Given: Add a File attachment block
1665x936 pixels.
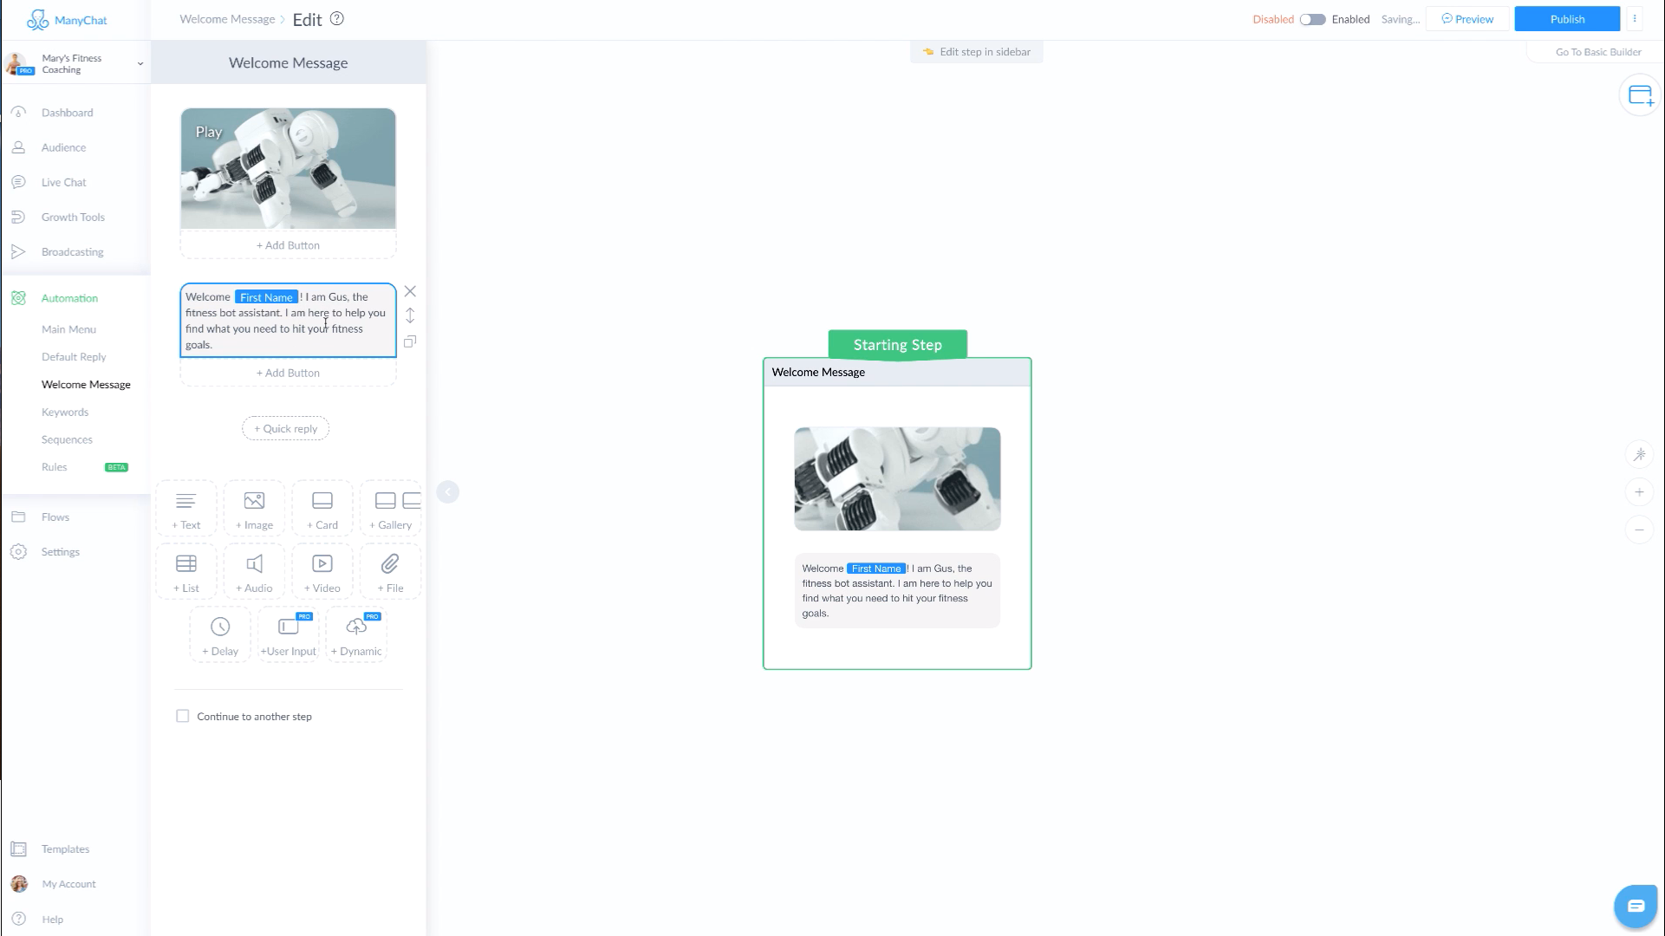Looking at the screenshot, I should click(x=390, y=572).
